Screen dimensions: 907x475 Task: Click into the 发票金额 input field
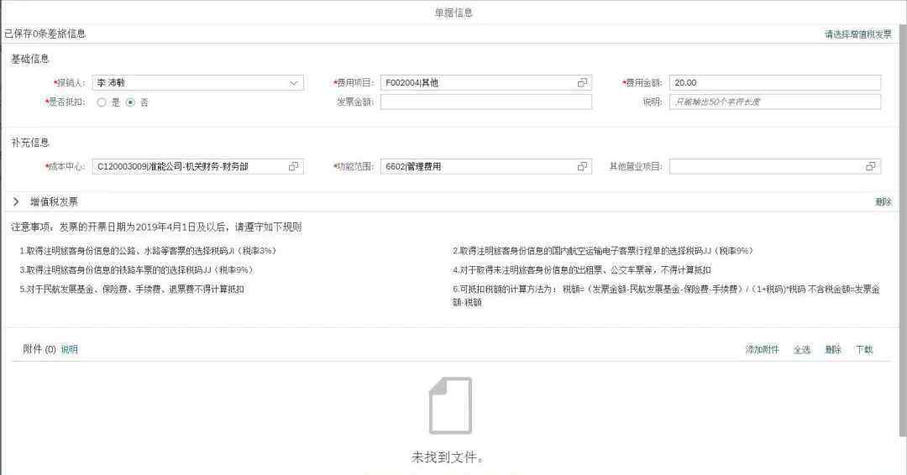(485, 102)
